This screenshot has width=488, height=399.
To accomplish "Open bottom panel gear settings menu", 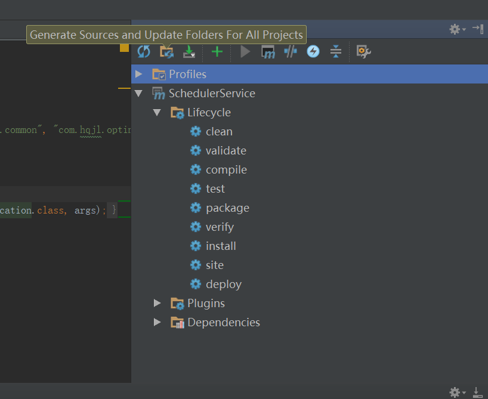I will (x=457, y=392).
